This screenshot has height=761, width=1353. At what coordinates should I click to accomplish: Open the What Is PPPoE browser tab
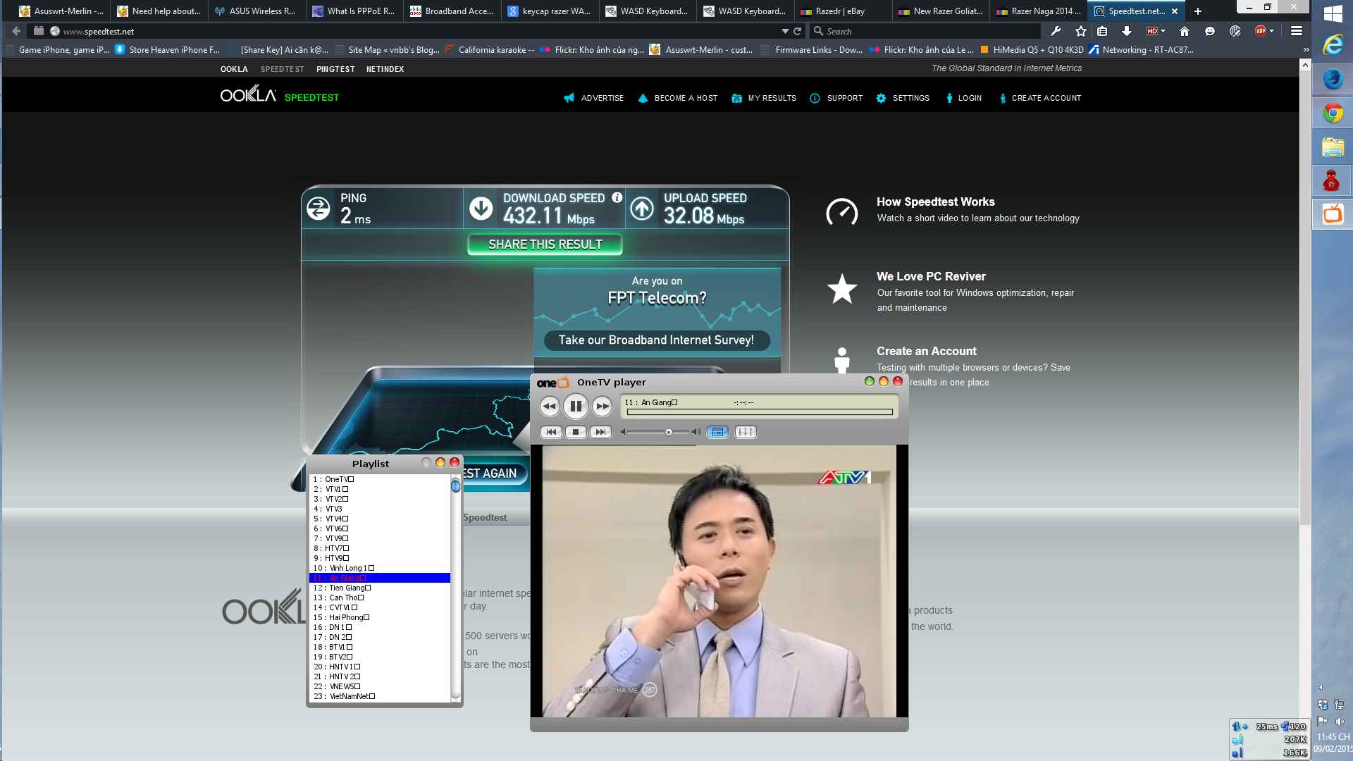coord(354,11)
